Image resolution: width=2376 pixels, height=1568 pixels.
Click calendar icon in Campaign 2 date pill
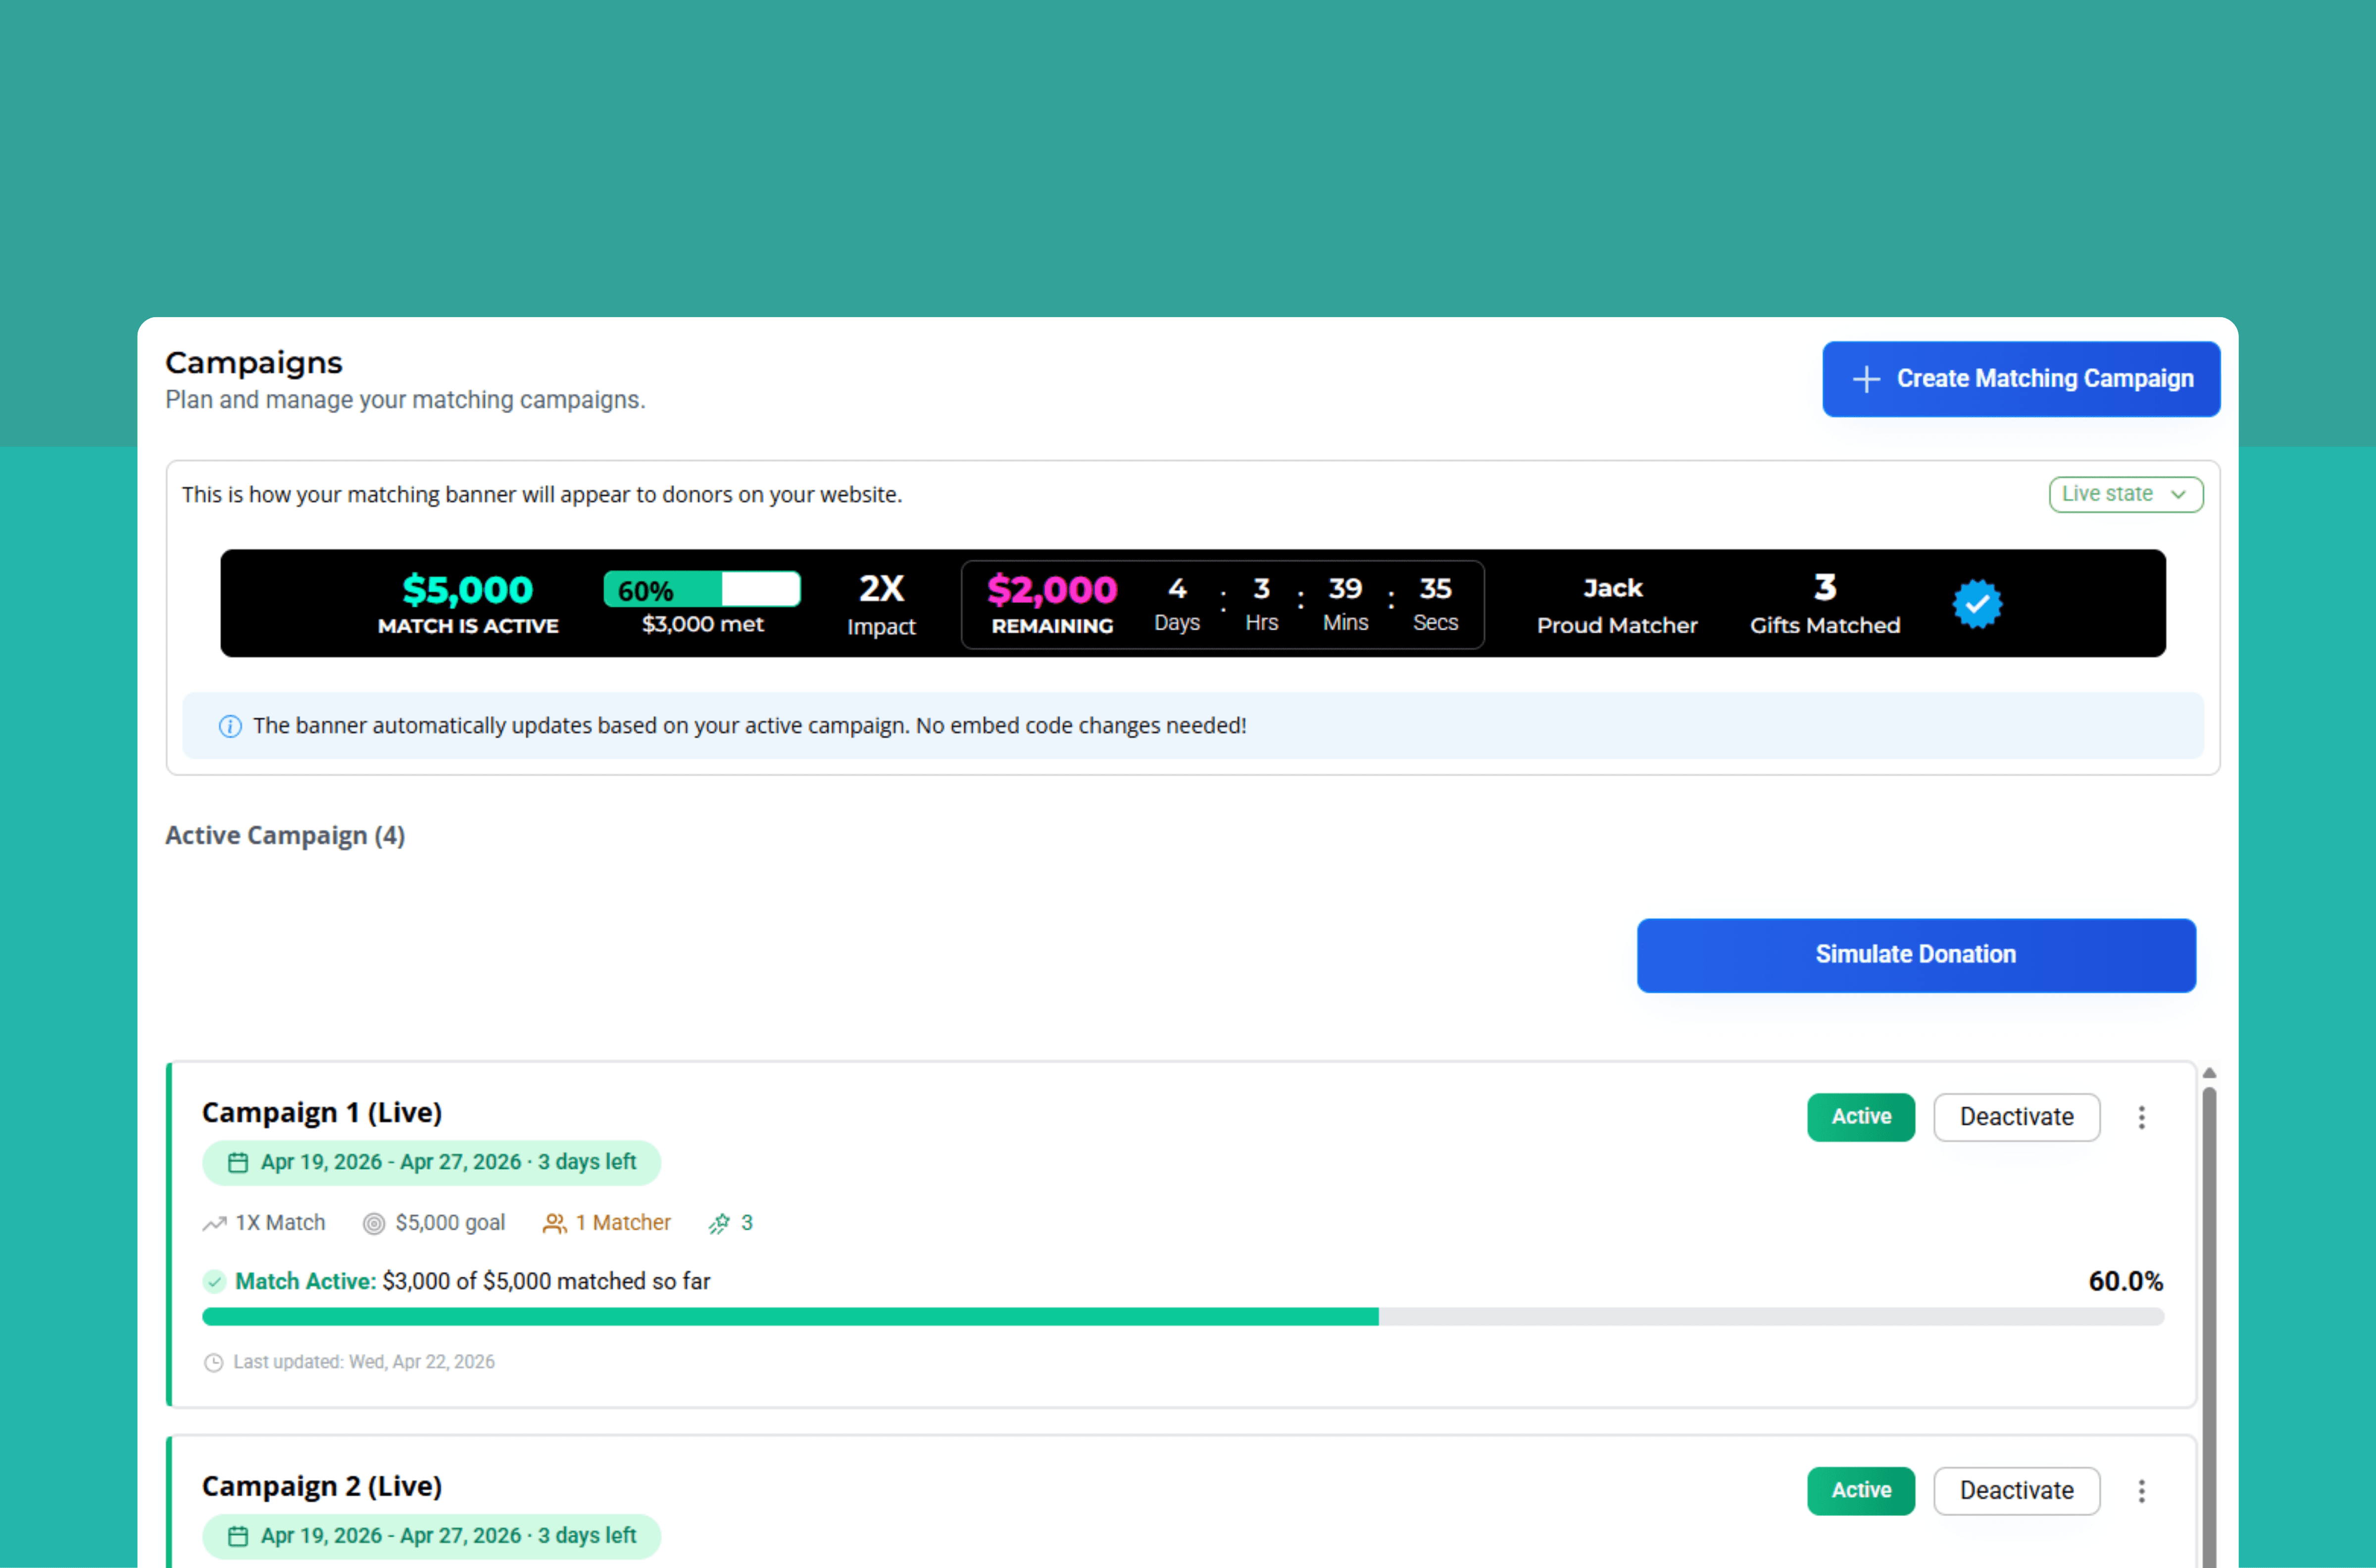coord(238,1536)
